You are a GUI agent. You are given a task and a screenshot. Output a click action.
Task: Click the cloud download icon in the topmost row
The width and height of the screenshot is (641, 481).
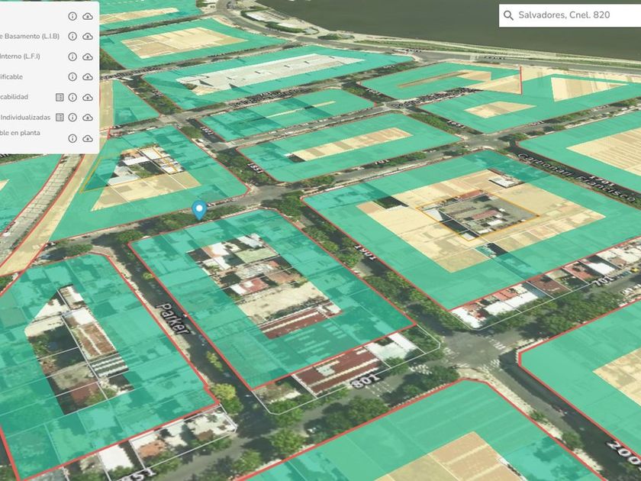pos(88,16)
